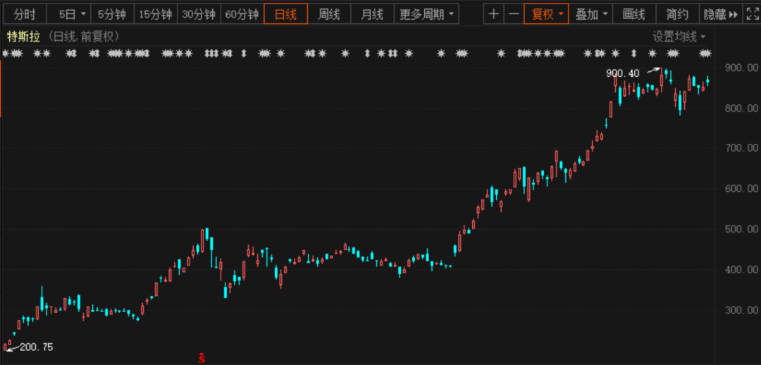Click the 400.00 axis label
The image size is (761, 365).
[740, 269]
